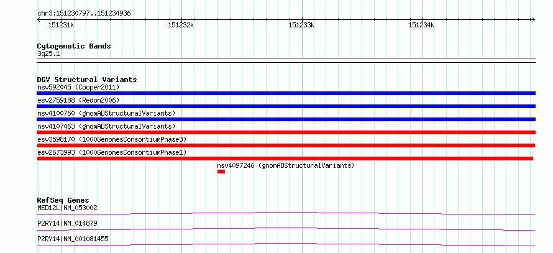Click the Cytogenetic Bands track heading
The image size is (553, 253).
click(x=74, y=46)
